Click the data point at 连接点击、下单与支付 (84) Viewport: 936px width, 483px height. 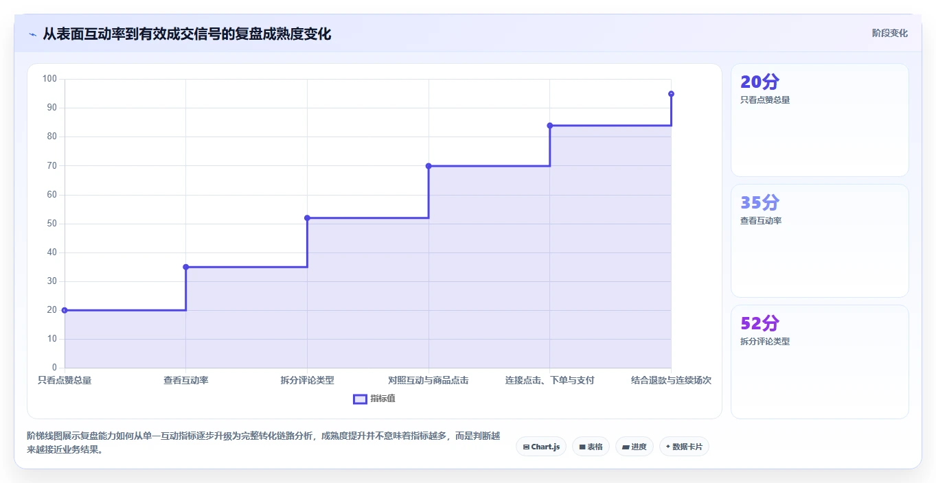tap(550, 126)
